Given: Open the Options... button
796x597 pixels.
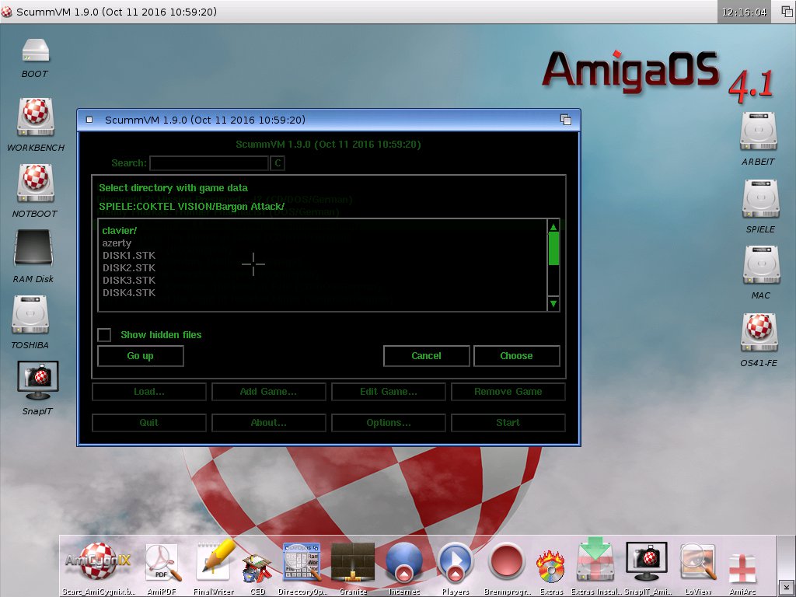Looking at the screenshot, I should pos(389,422).
